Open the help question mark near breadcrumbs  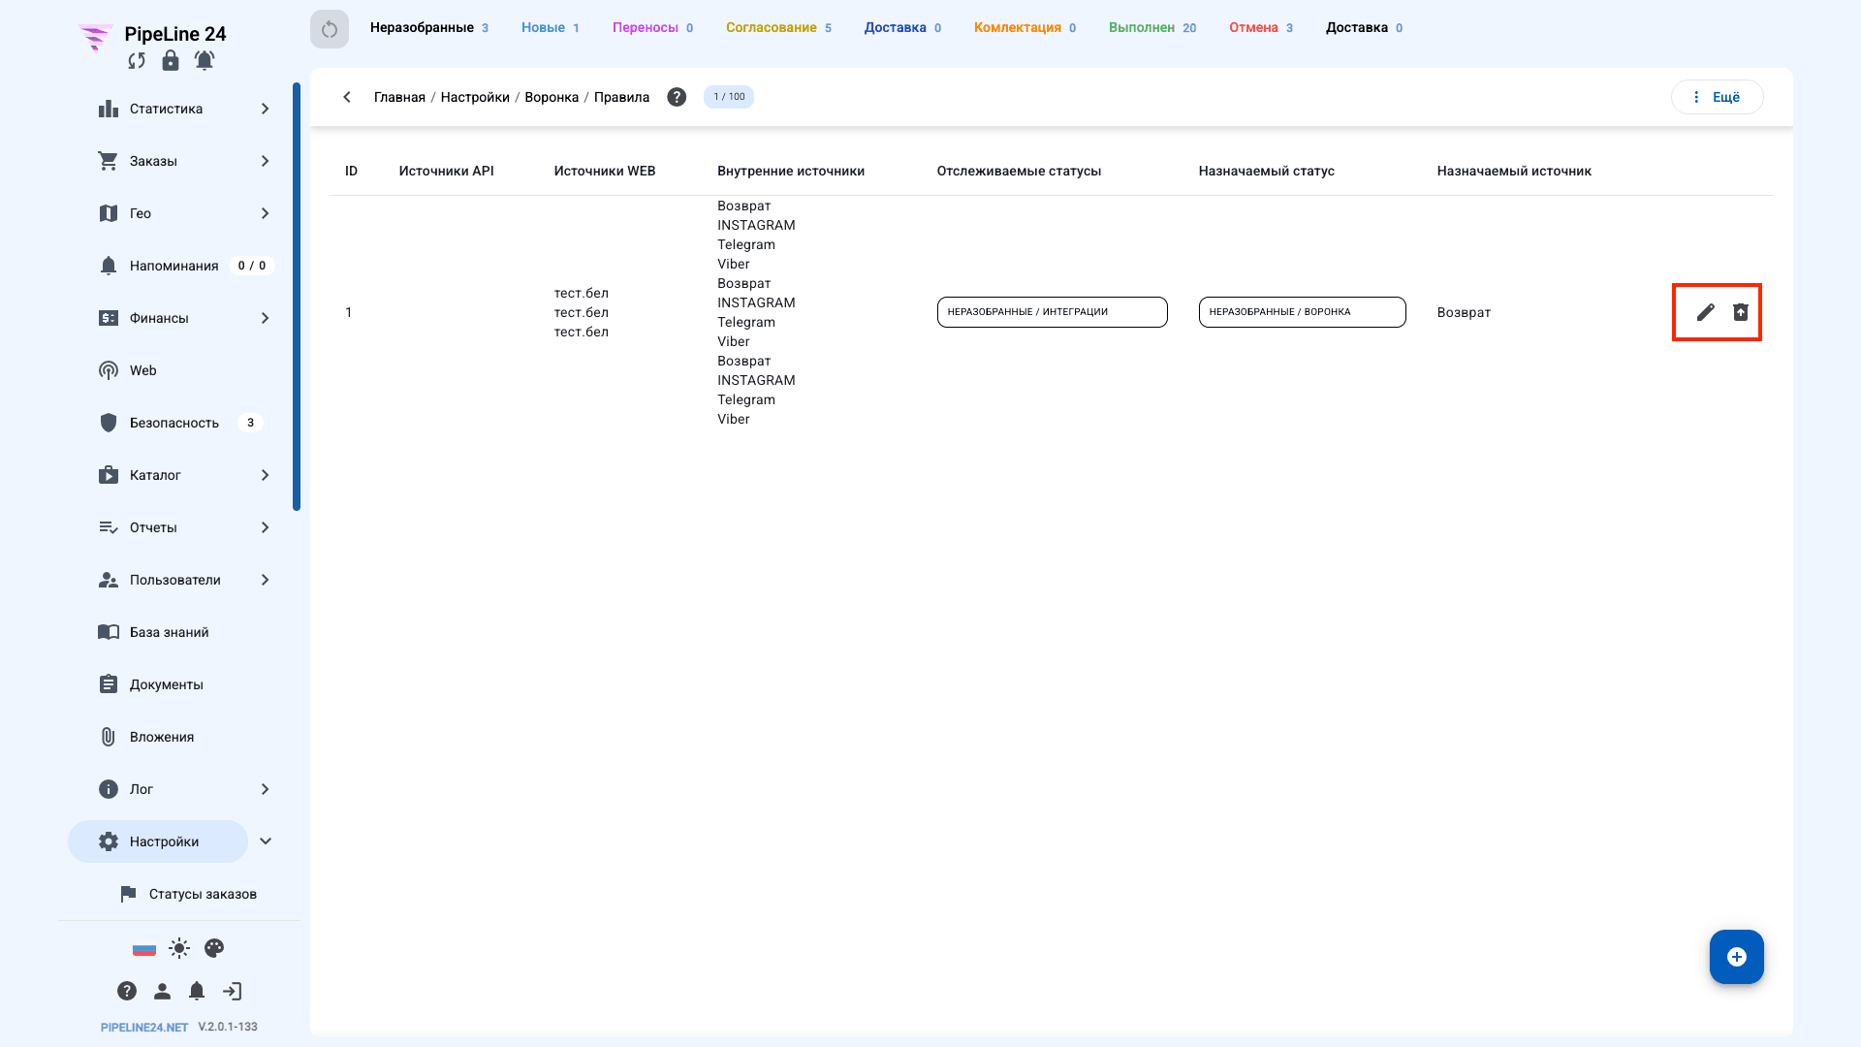point(677,97)
